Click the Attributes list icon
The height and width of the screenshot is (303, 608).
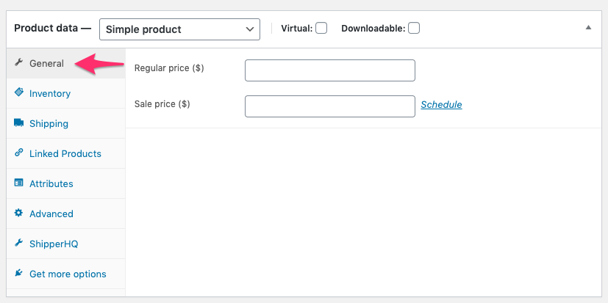19,183
